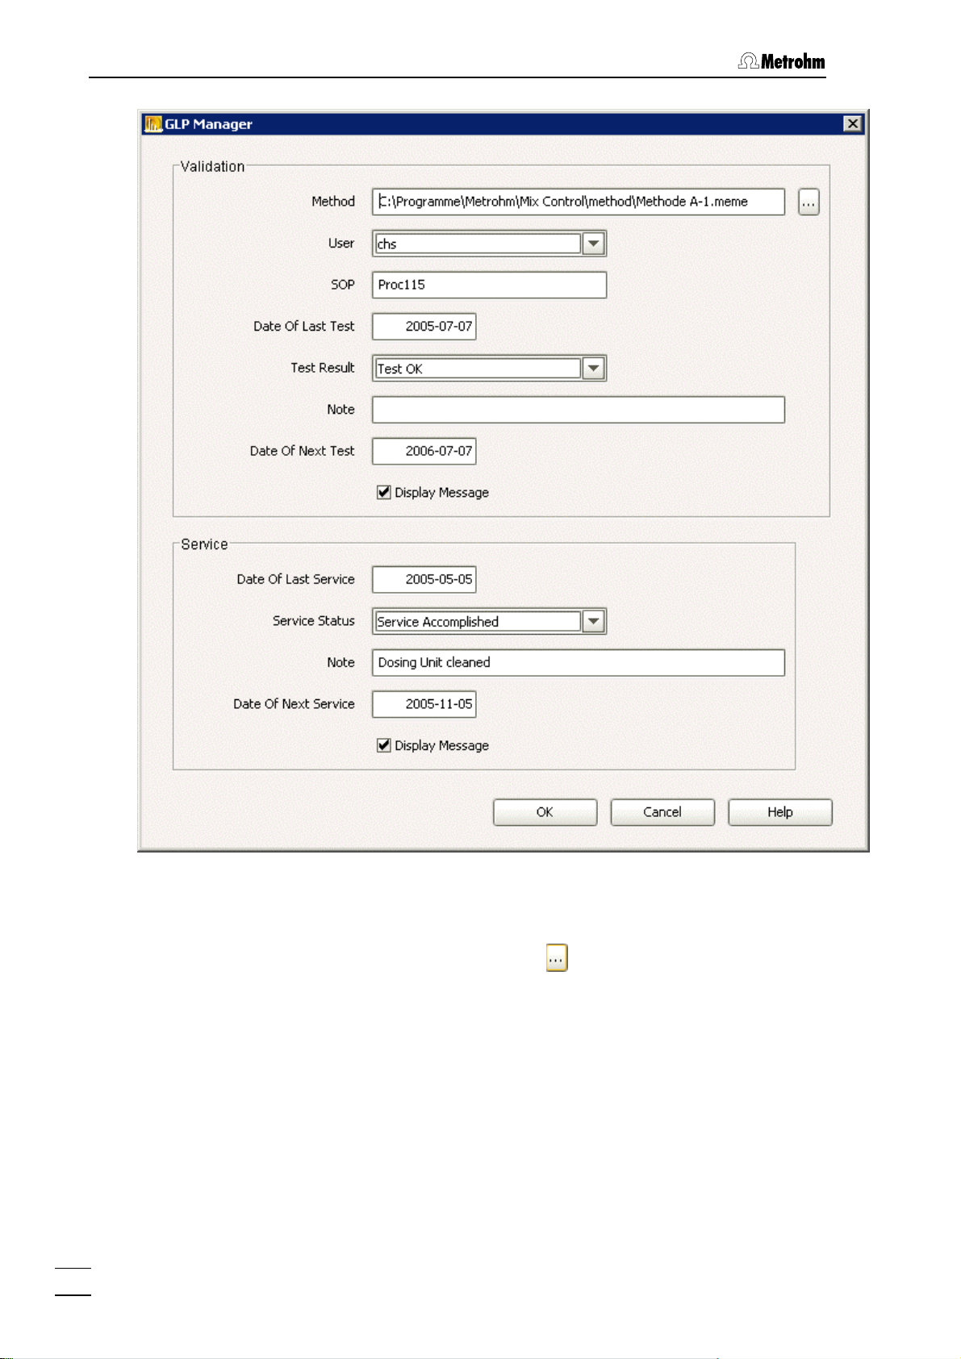Click the SOP field containing Proc115

[x=489, y=285]
